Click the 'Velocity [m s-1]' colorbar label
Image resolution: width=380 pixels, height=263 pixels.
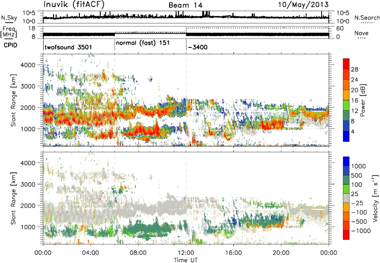point(375,198)
